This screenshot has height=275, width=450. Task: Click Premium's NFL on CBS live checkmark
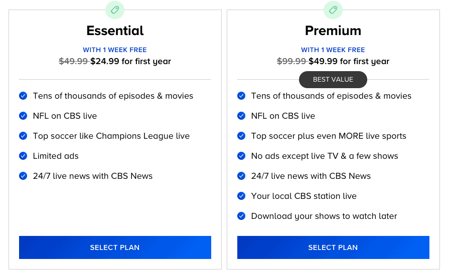click(241, 116)
